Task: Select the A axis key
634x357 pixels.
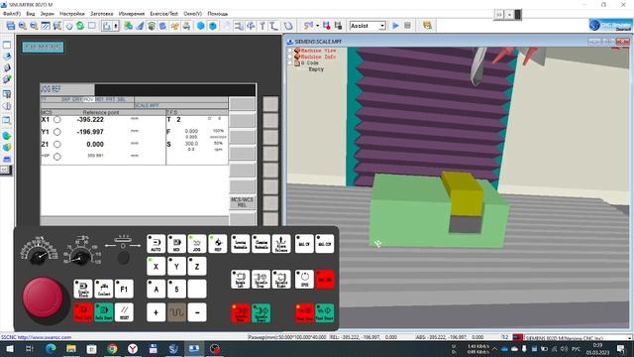Action: click(157, 289)
